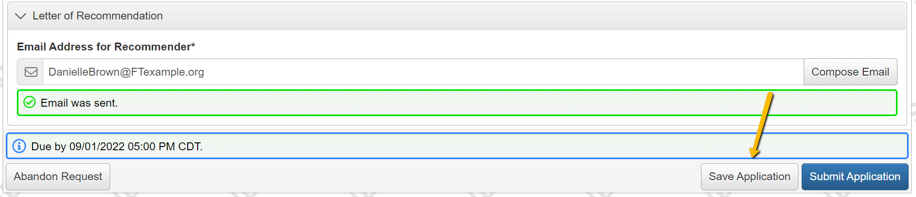This screenshot has width=916, height=197.
Task: Open the Compose Email dialog
Action: pos(850,72)
